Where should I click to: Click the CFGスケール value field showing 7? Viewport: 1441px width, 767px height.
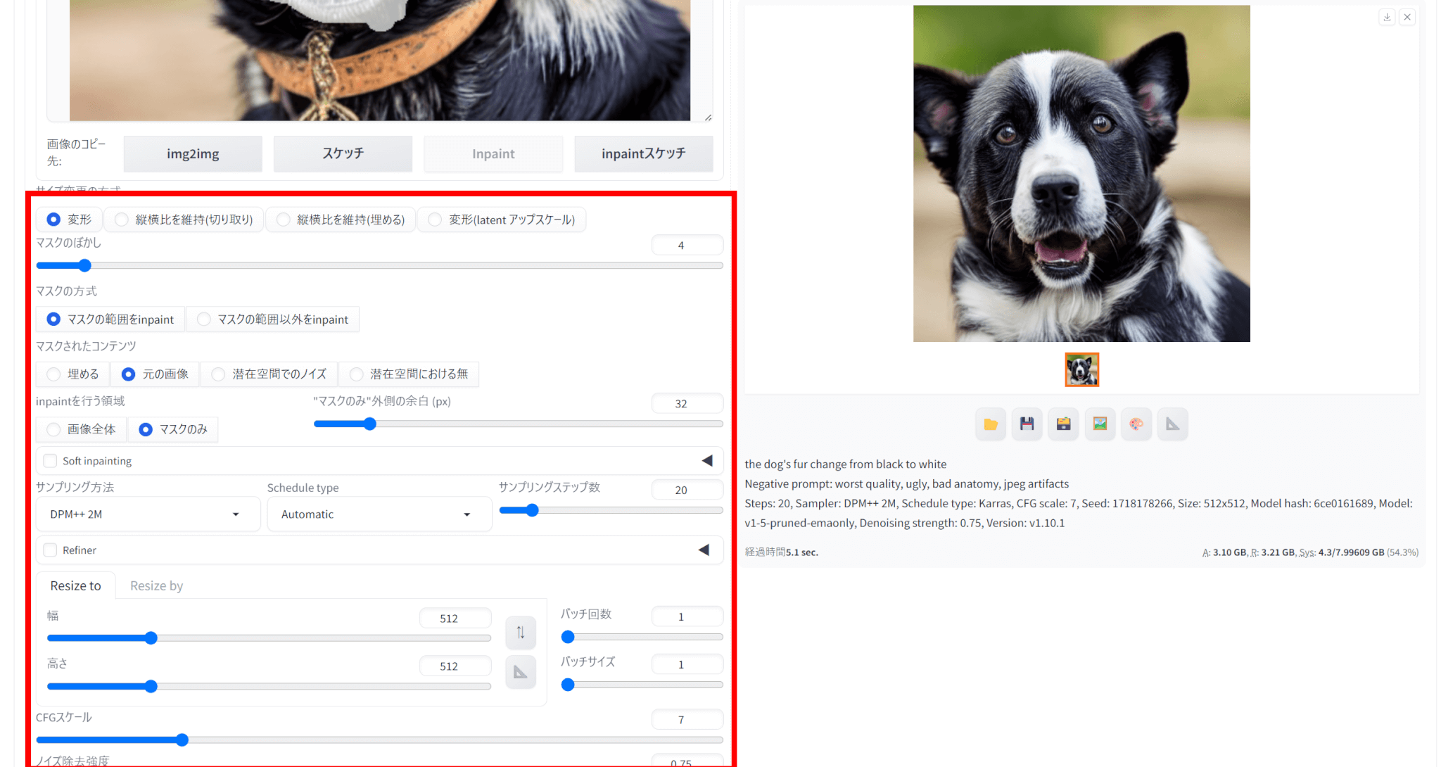[x=687, y=720]
